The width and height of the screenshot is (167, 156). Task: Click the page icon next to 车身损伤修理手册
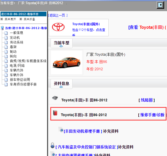pyautogui.click(x=6, y=84)
